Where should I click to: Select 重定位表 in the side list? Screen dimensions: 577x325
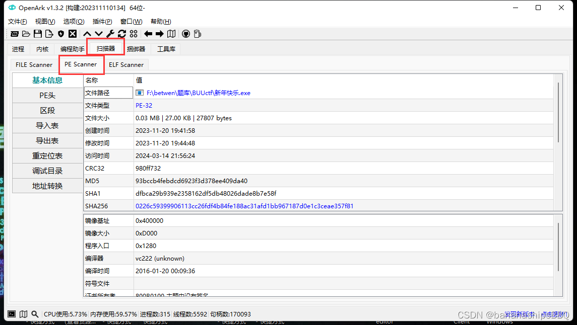(x=47, y=155)
